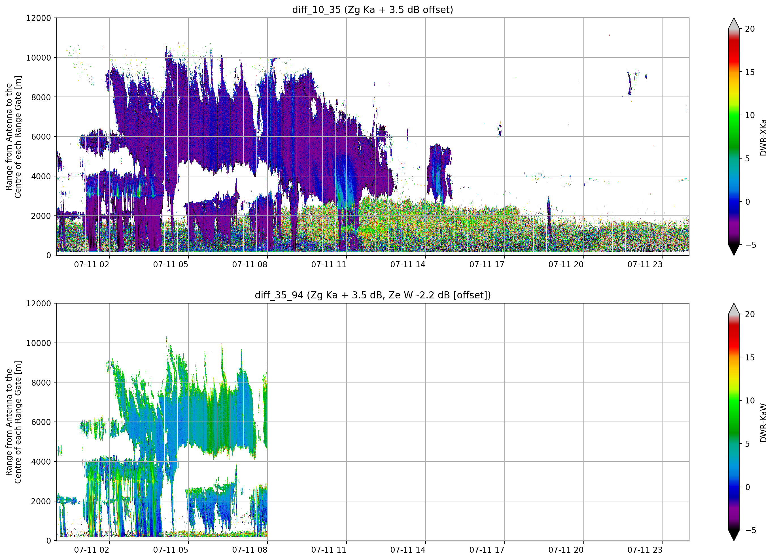This screenshot has width=773, height=560.
Task: Click the DWR-XKa colorbar label
Action: [763, 137]
